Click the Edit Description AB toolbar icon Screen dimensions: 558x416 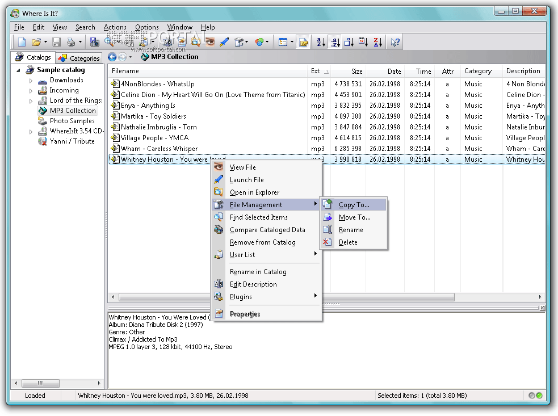(x=167, y=42)
